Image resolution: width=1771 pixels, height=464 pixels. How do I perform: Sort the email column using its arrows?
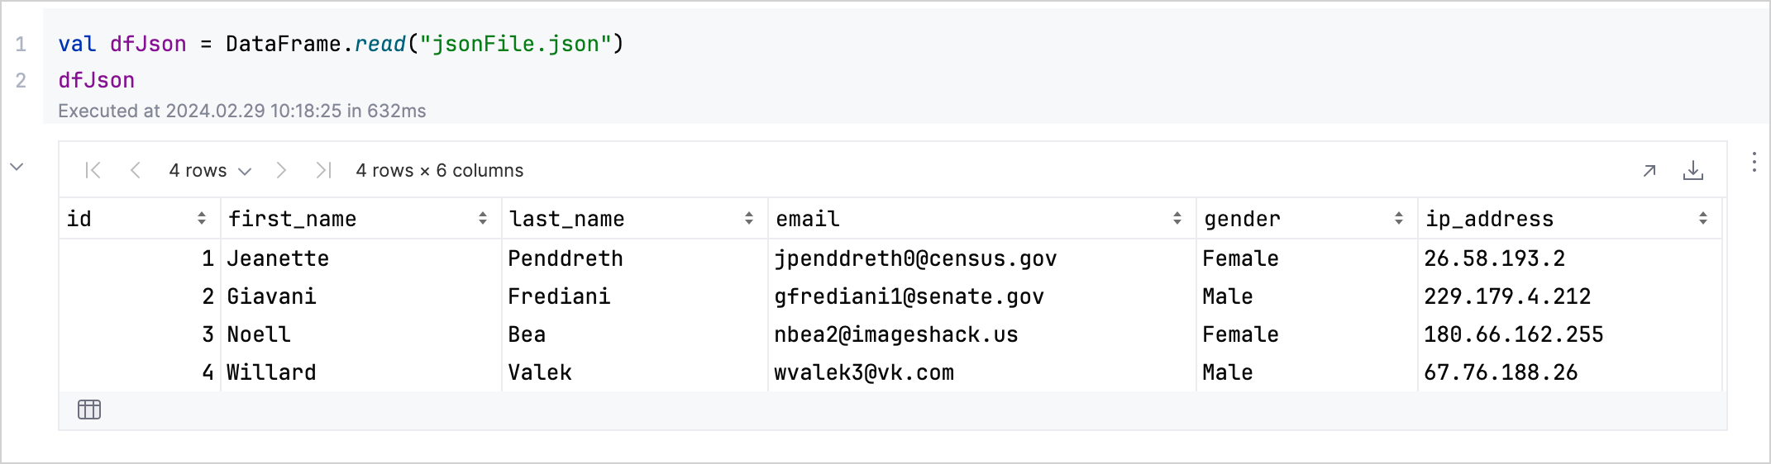tap(1177, 219)
